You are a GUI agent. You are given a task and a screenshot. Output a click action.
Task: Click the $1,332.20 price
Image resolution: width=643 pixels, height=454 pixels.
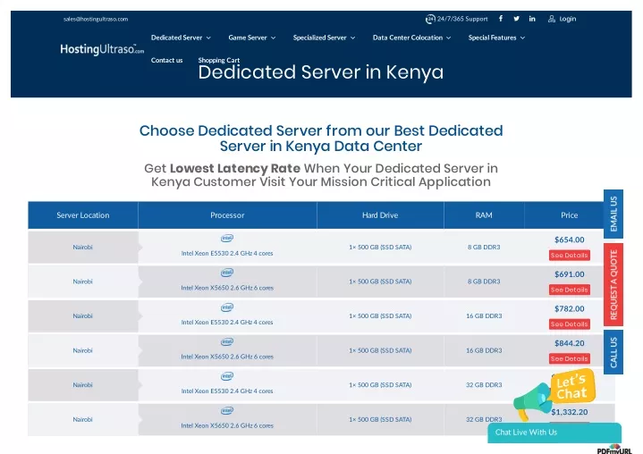(x=569, y=412)
